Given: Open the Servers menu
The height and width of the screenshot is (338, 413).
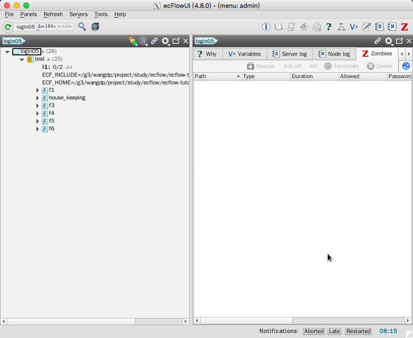Looking at the screenshot, I should point(79,14).
